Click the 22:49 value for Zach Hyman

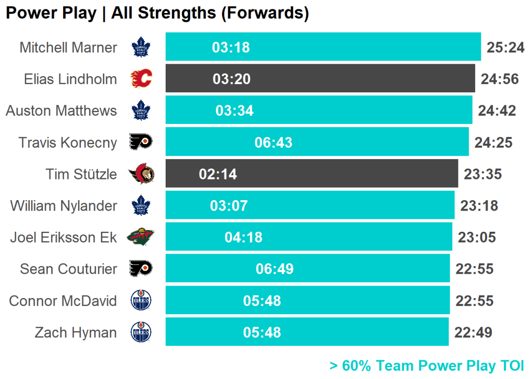[473, 333]
